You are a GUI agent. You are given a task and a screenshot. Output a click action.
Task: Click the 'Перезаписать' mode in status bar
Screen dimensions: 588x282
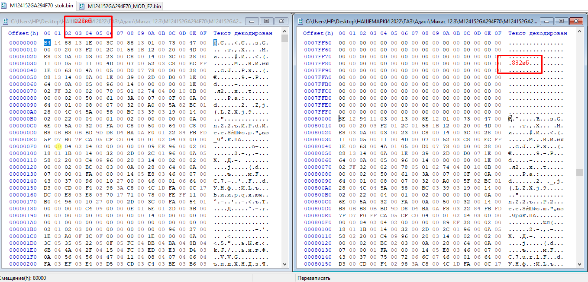click(x=313, y=278)
